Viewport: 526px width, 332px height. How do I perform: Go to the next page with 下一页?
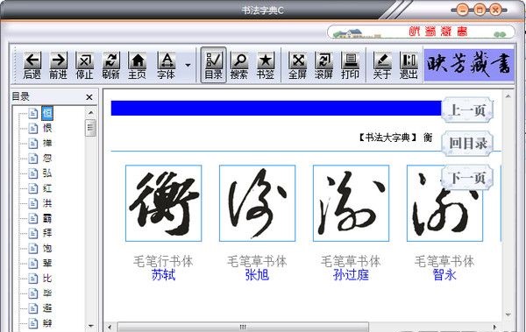point(467,178)
